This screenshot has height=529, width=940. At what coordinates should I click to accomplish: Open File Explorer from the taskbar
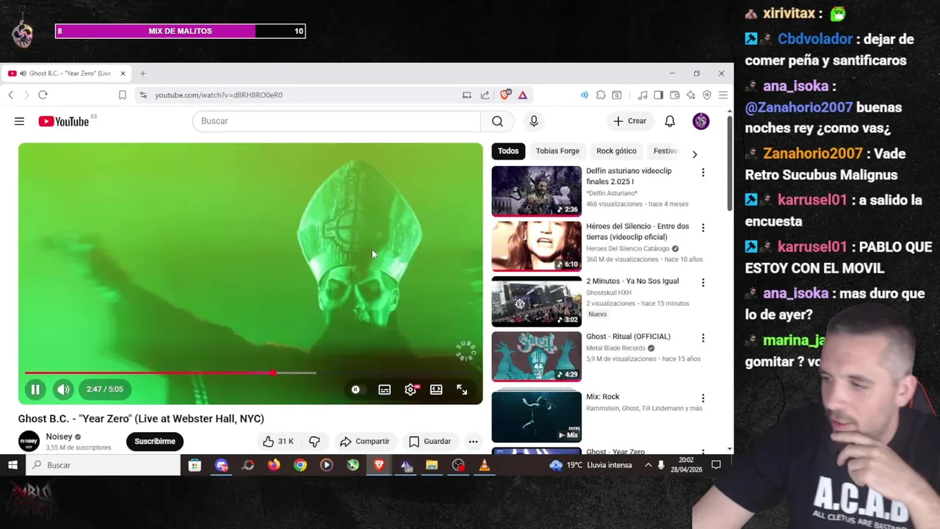click(432, 465)
